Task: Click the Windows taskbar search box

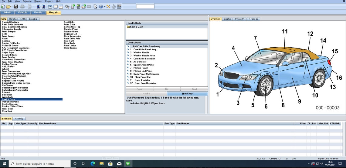Action: coord(40,164)
